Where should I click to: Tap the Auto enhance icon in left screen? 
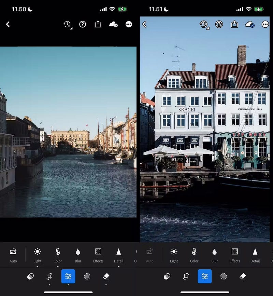point(13,252)
